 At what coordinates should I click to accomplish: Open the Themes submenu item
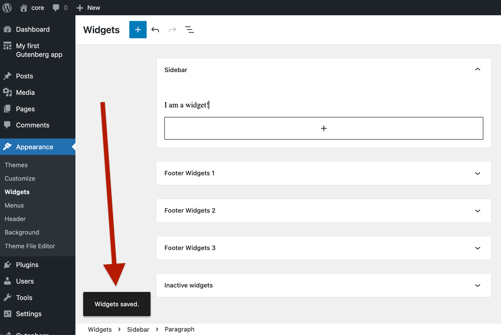click(16, 165)
